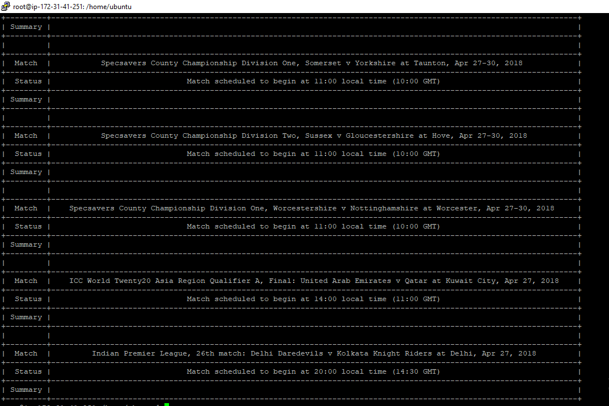The height and width of the screenshot is (406, 609).
Task: Click the schedule status text under Sussex v Gloucestershire
Action: pyautogui.click(x=313, y=154)
